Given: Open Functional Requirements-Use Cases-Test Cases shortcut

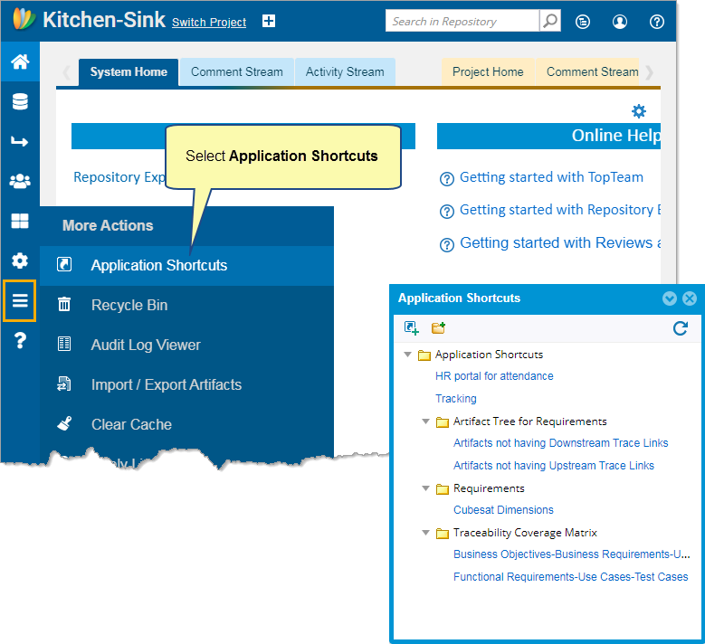Looking at the screenshot, I should click(x=570, y=577).
